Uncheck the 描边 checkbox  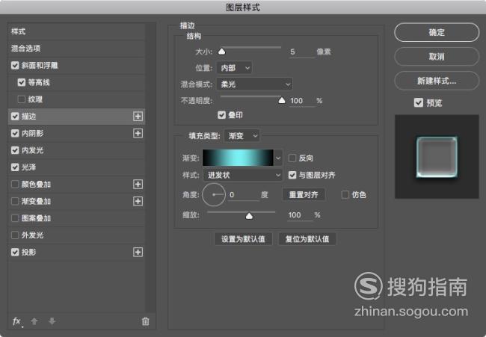point(15,117)
